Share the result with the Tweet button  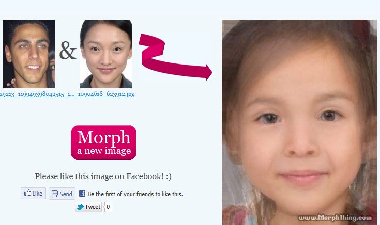tap(88, 207)
